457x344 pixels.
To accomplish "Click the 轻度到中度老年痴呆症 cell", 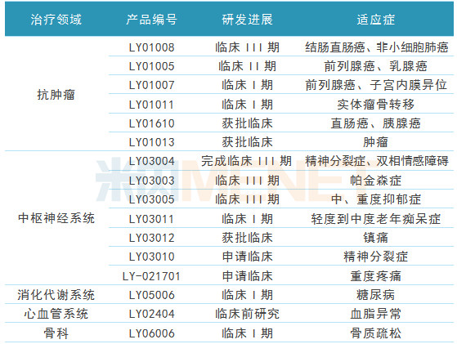I will click(x=376, y=219).
